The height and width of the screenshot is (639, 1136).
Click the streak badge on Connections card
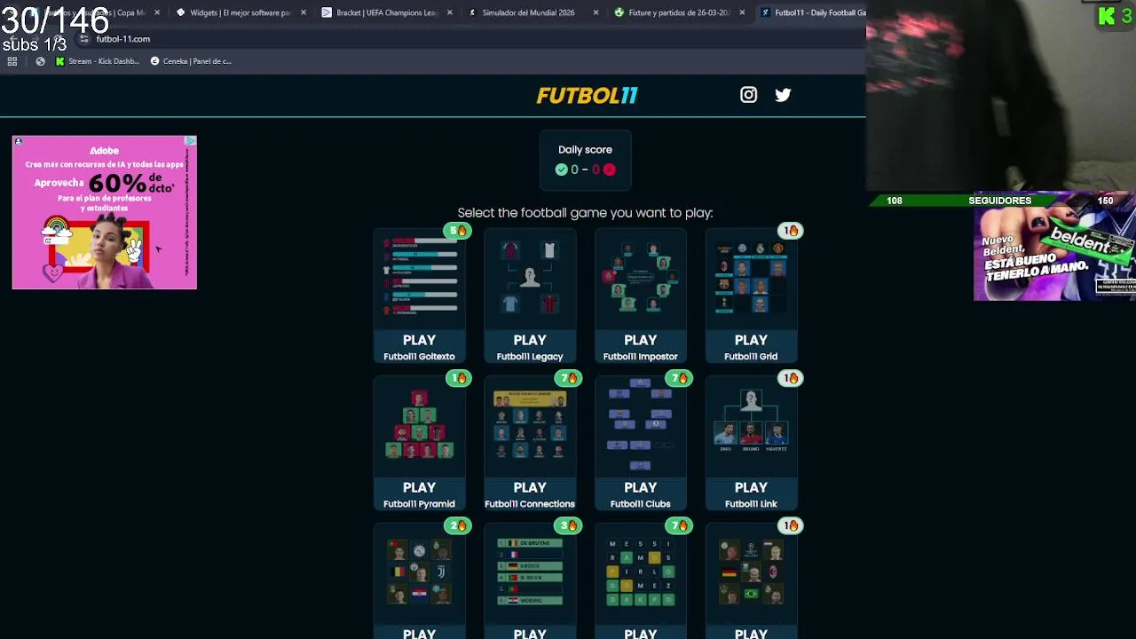tap(568, 378)
